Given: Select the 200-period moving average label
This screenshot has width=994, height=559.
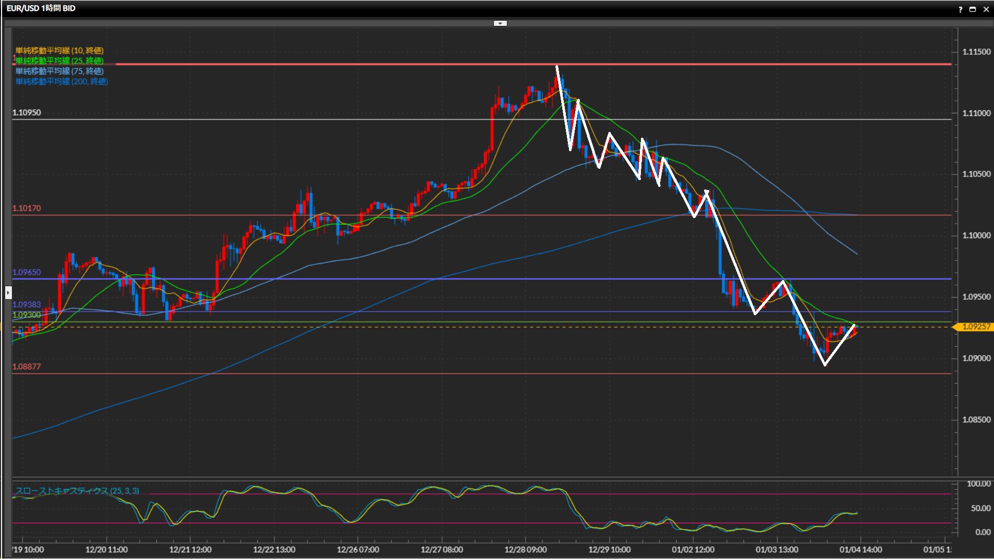Looking at the screenshot, I should click(x=61, y=81).
